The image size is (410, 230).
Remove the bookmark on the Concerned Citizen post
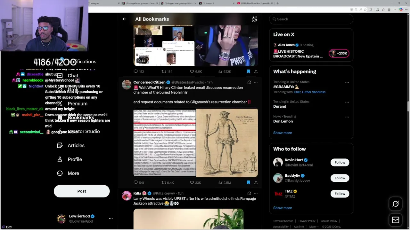[248, 182]
